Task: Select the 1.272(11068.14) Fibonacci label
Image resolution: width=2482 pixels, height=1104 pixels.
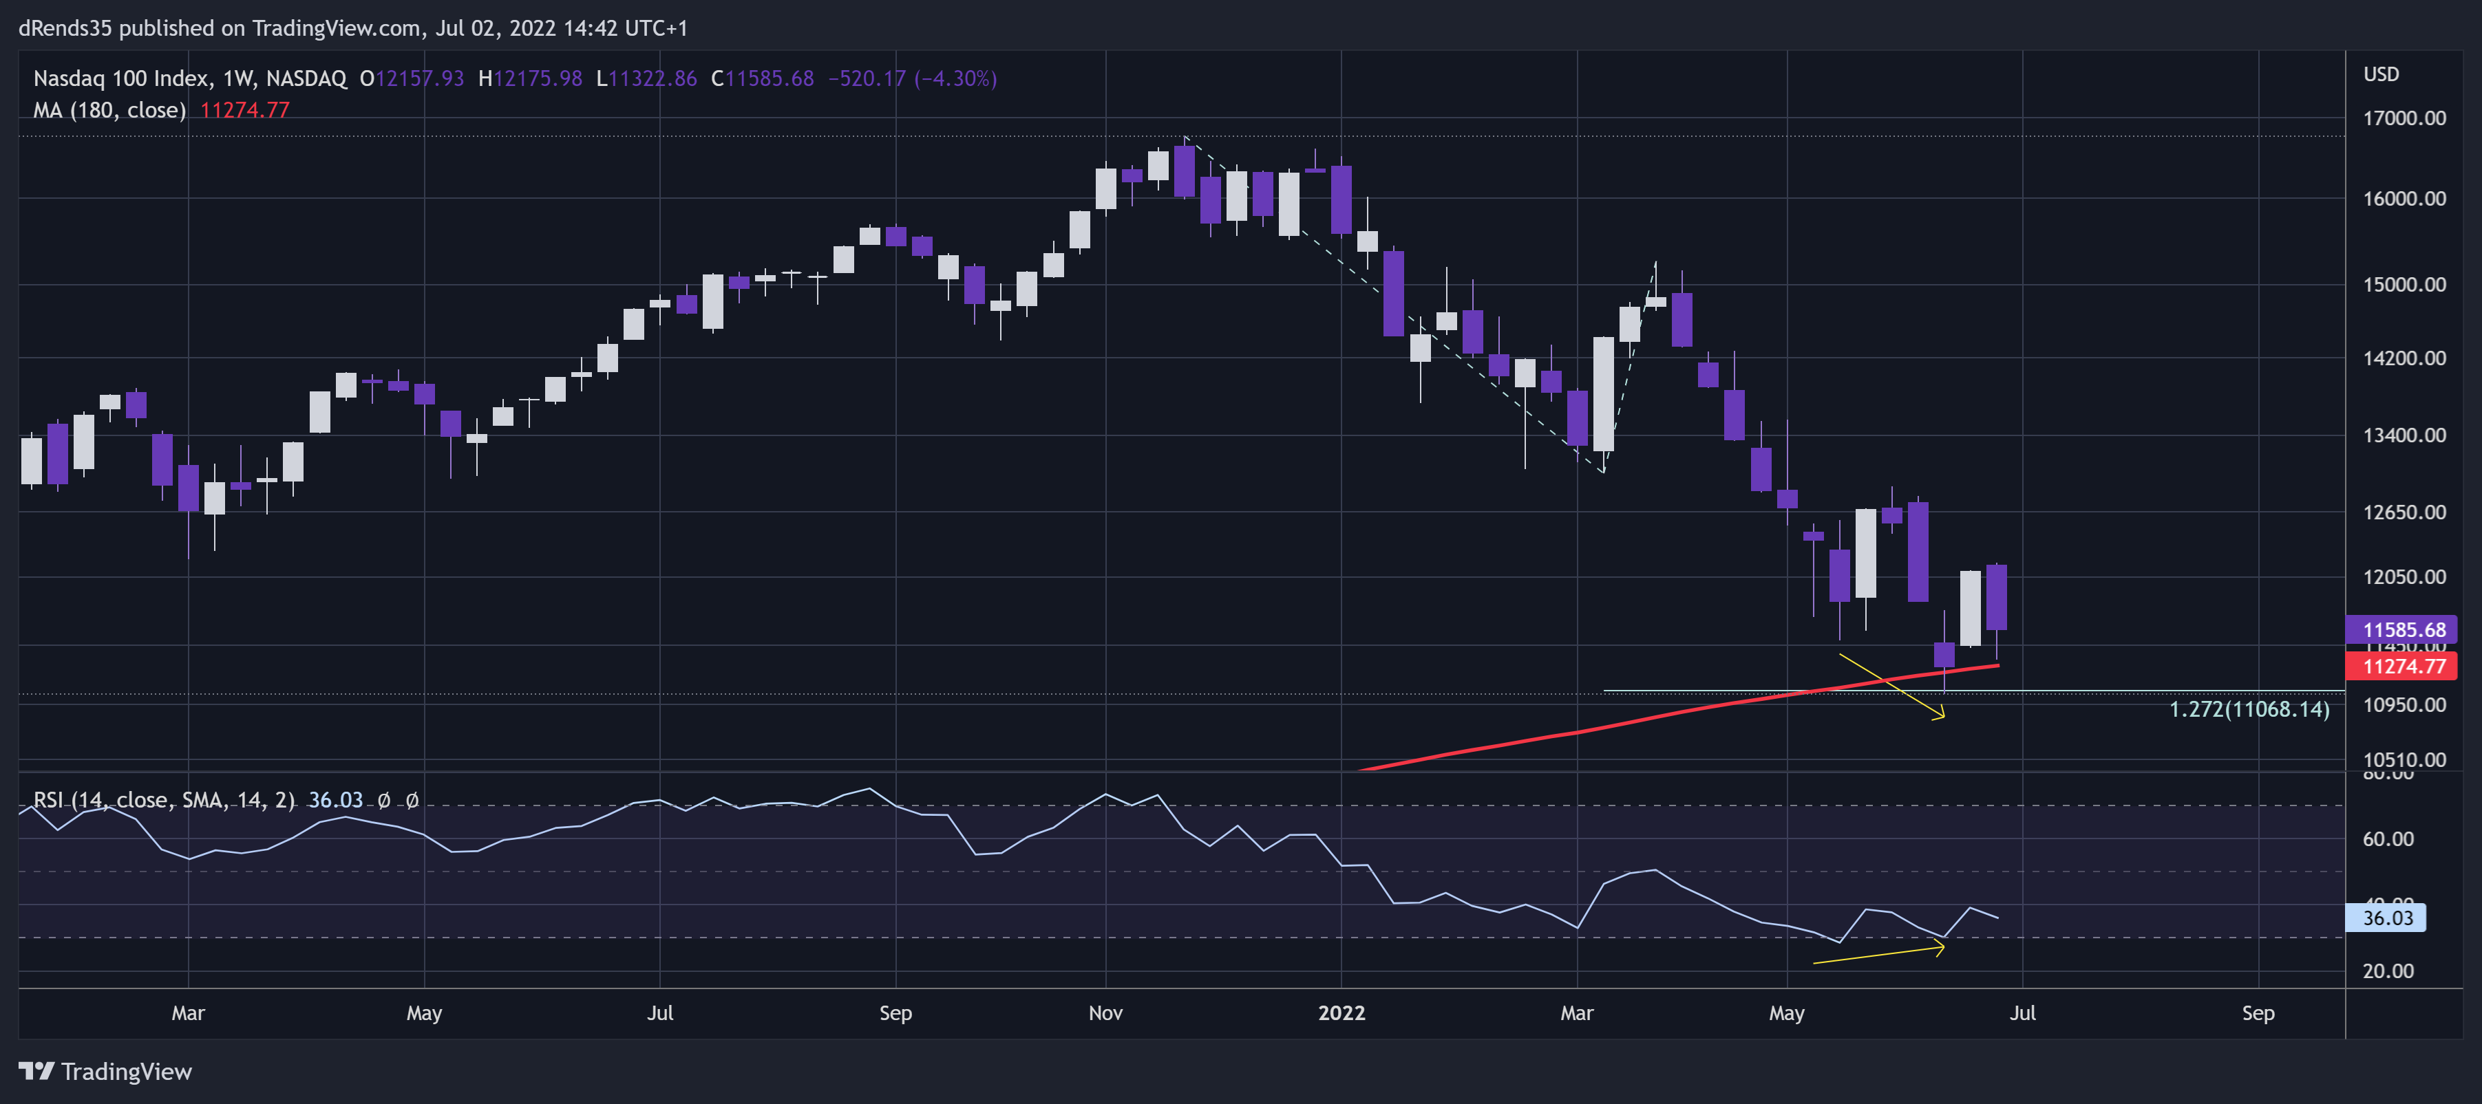Action: pos(2249,709)
